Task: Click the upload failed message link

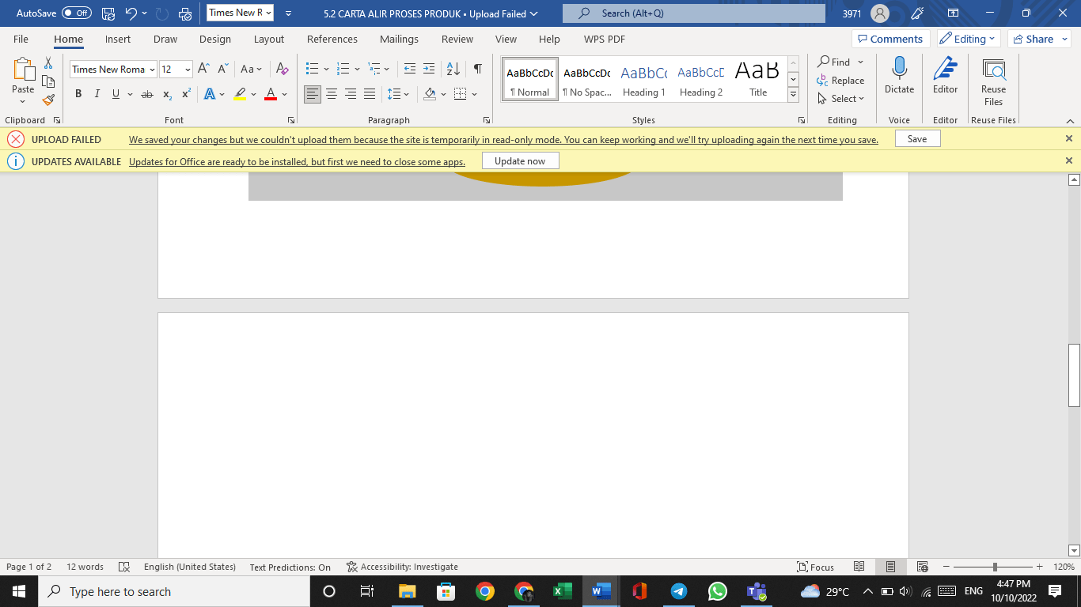Action: tap(503, 139)
